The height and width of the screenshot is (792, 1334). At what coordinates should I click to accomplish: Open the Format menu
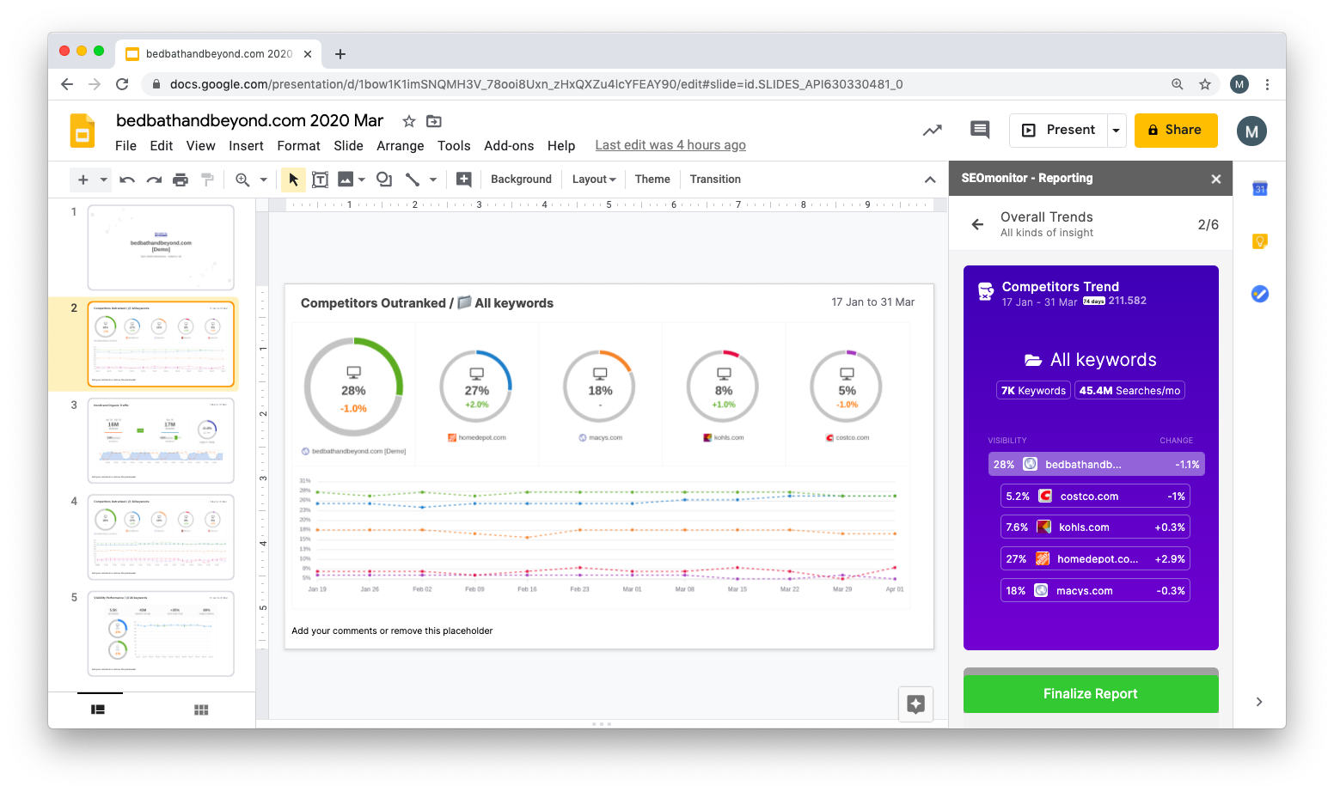click(x=298, y=146)
